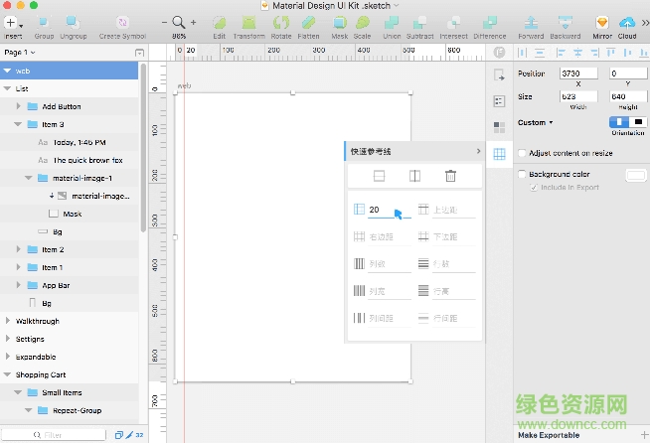
Task: Collapse the Item 3 folder
Action: point(18,124)
